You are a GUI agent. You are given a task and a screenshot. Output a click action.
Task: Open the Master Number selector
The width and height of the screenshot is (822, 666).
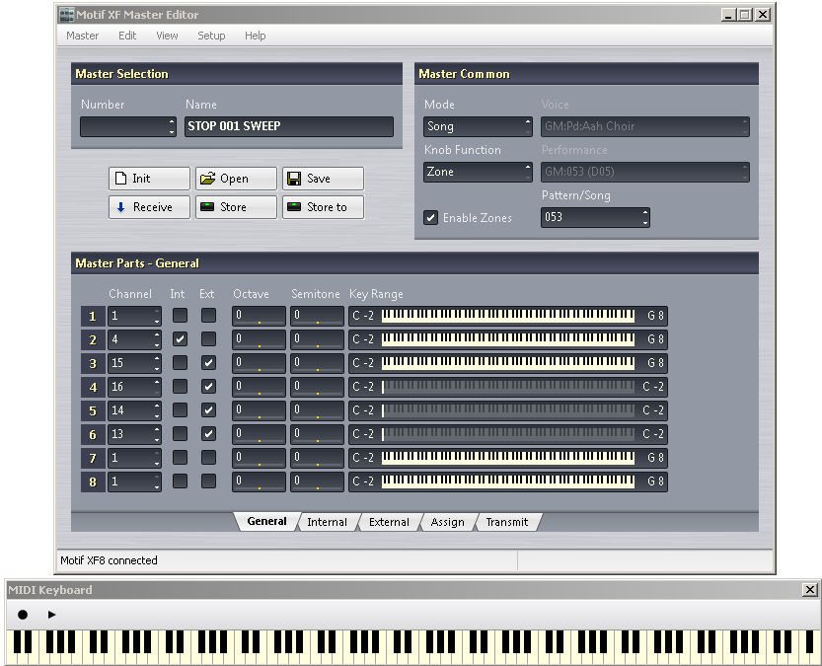tap(128, 126)
